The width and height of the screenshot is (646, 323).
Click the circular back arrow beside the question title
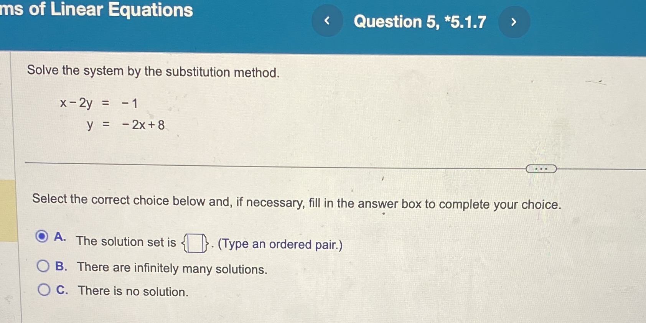[327, 20]
